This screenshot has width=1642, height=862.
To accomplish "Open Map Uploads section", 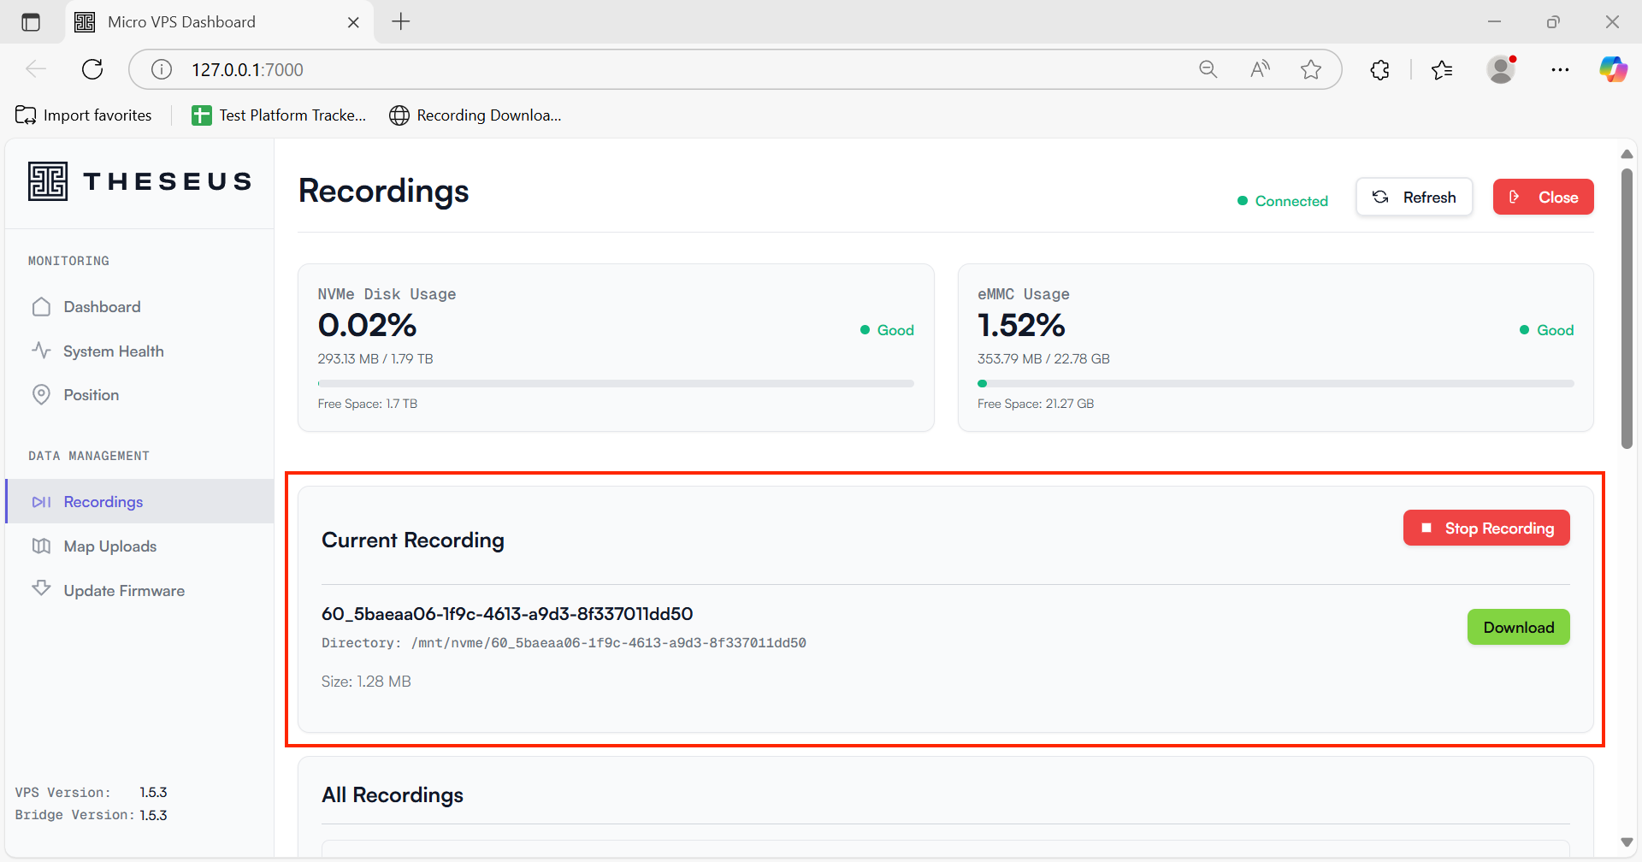I will pyautogui.click(x=109, y=546).
